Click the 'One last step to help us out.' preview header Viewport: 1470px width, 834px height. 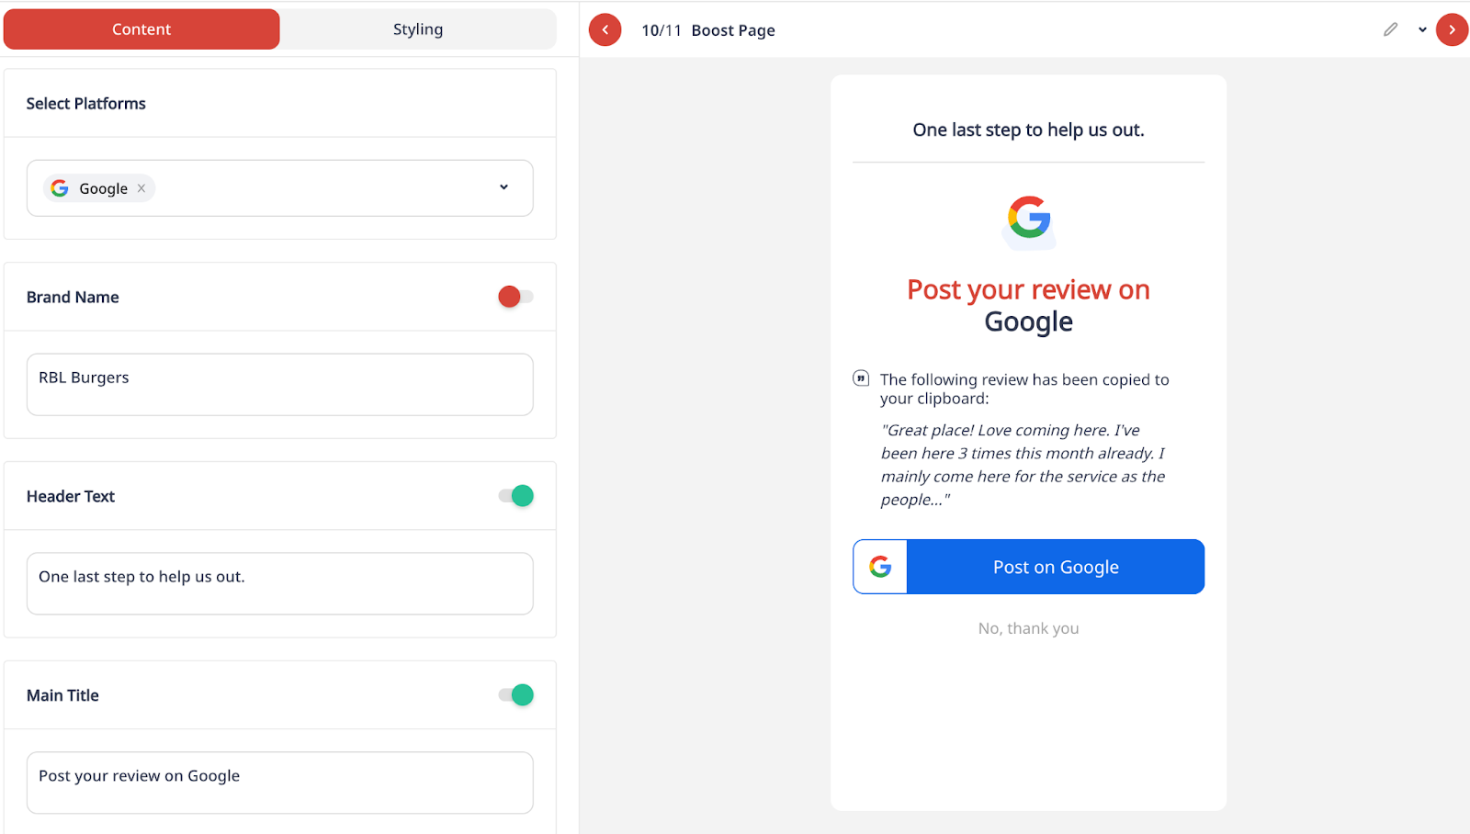(1028, 130)
